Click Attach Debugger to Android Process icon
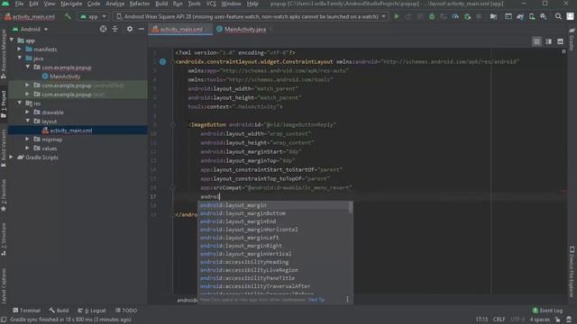This screenshot has width=577, height=324. (467, 16)
